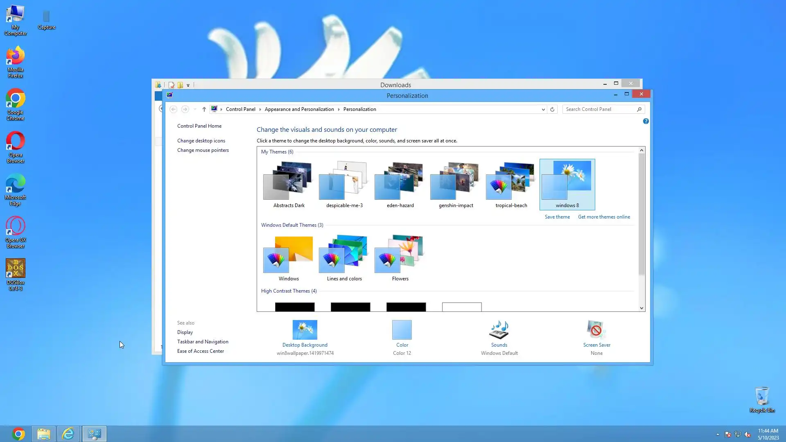Click the help question mark icon
This screenshot has height=442, width=786.
646,121
